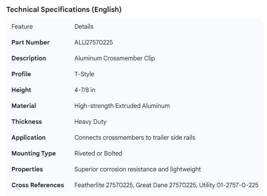Select the Riveted or Bolted value

[98, 153]
